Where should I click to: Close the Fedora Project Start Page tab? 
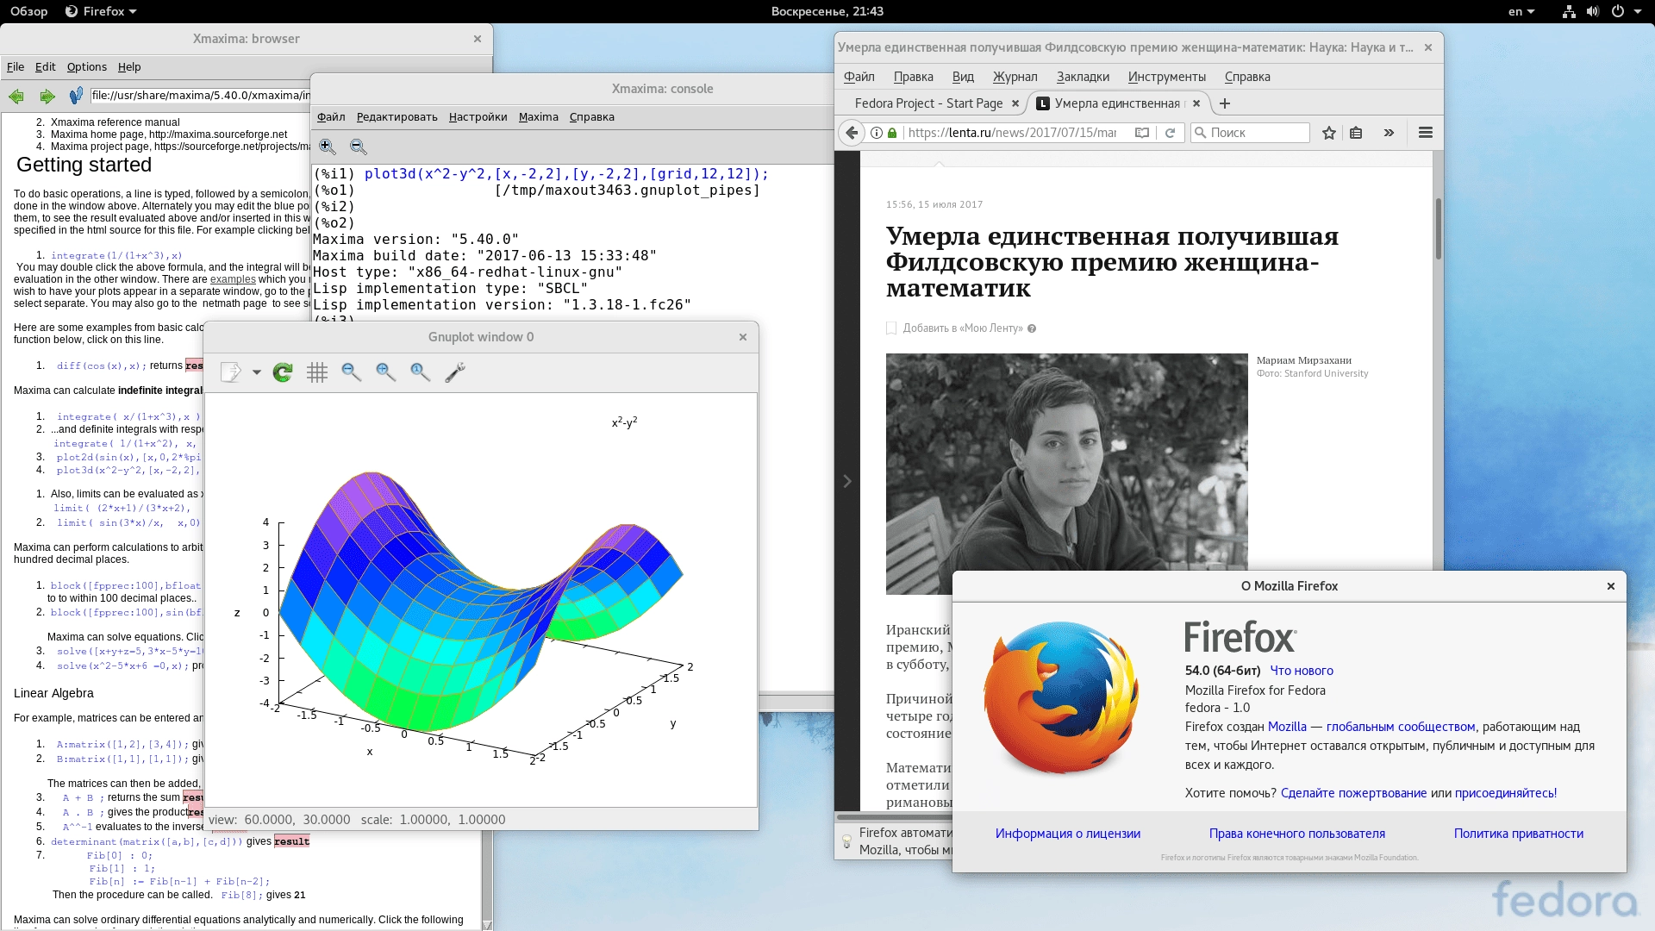click(1015, 103)
